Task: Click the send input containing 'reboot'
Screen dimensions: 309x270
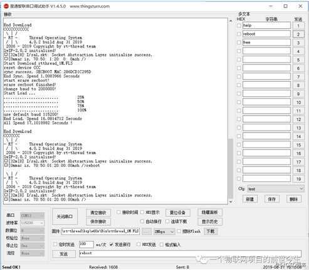Action: [190, 254]
